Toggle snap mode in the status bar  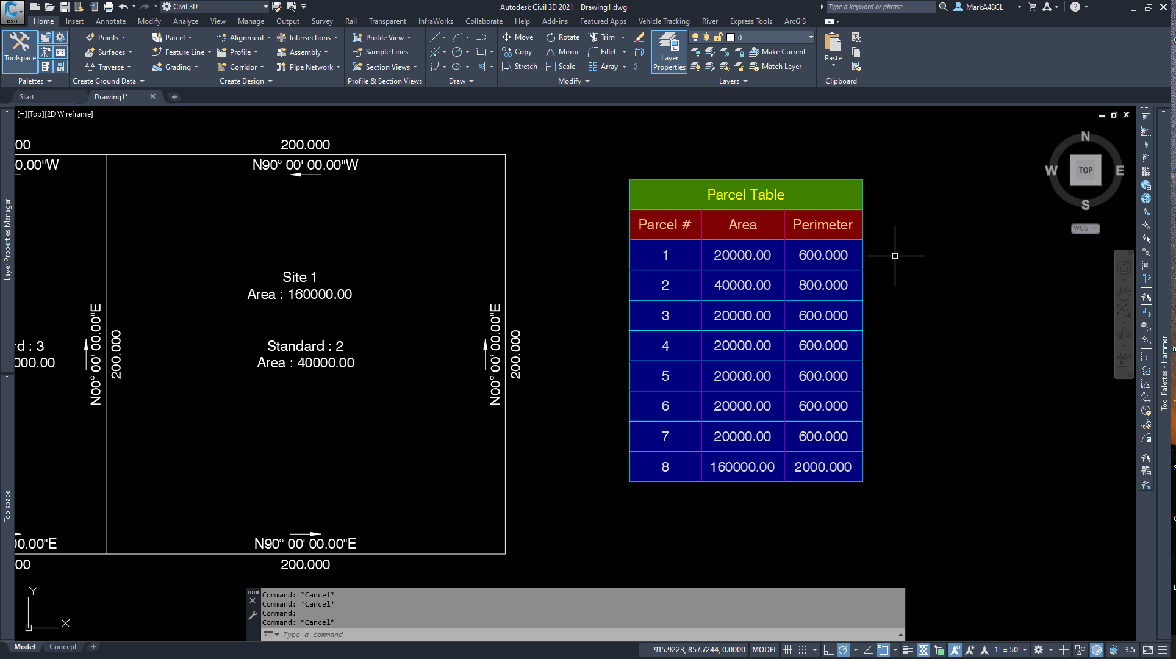click(x=803, y=650)
